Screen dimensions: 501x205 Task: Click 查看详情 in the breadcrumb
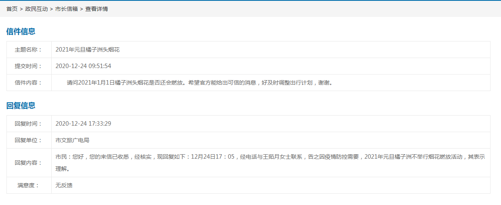[96, 9]
